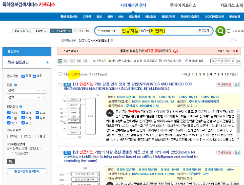Click the history previous arrow icon
The width and height of the screenshot is (244, 185).
(x=232, y=40)
